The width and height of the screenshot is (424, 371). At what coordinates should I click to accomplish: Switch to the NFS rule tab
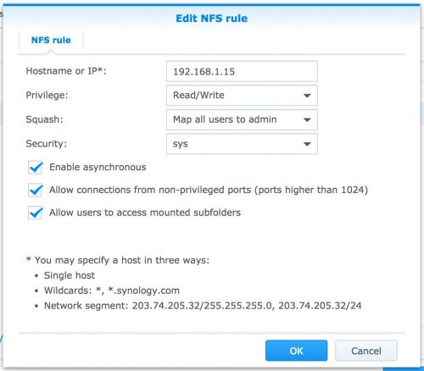(x=51, y=40)
